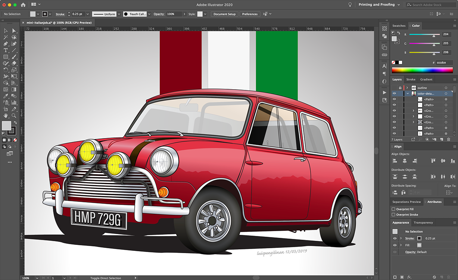Select the Direct Selection tool
The height and width of the screenshot is (280, 458).
(x=14, y=31)
